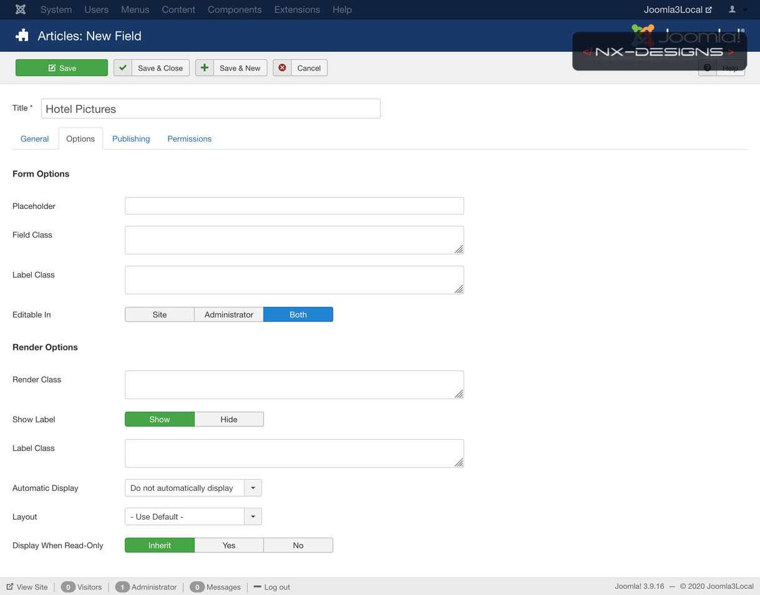
Task: Click the View Site icon in the footer
Action: click(x=10, y=587)
